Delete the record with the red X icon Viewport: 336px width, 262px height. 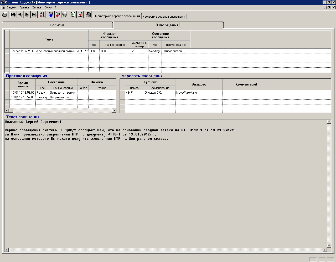[80, 14]
